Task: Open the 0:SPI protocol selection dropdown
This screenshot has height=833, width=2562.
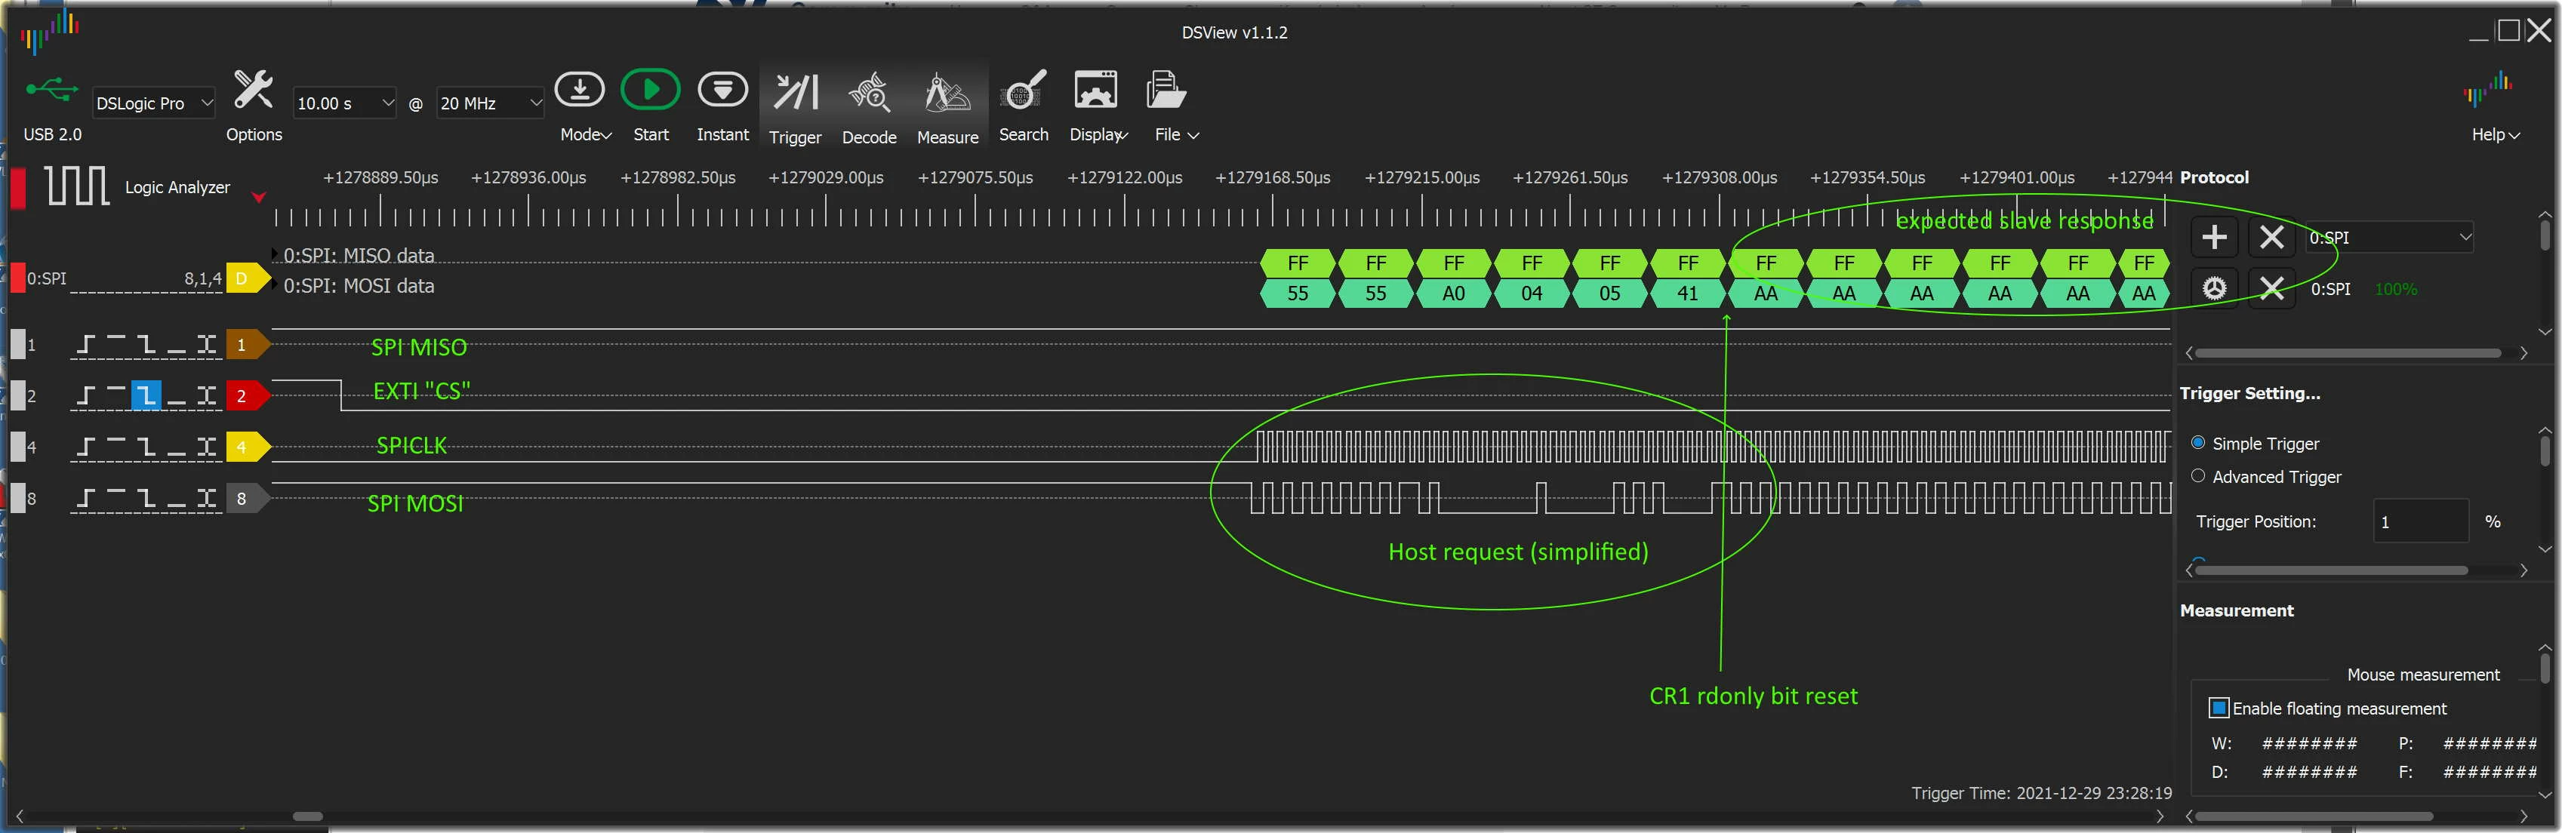Action: (x=2390, y=238)
